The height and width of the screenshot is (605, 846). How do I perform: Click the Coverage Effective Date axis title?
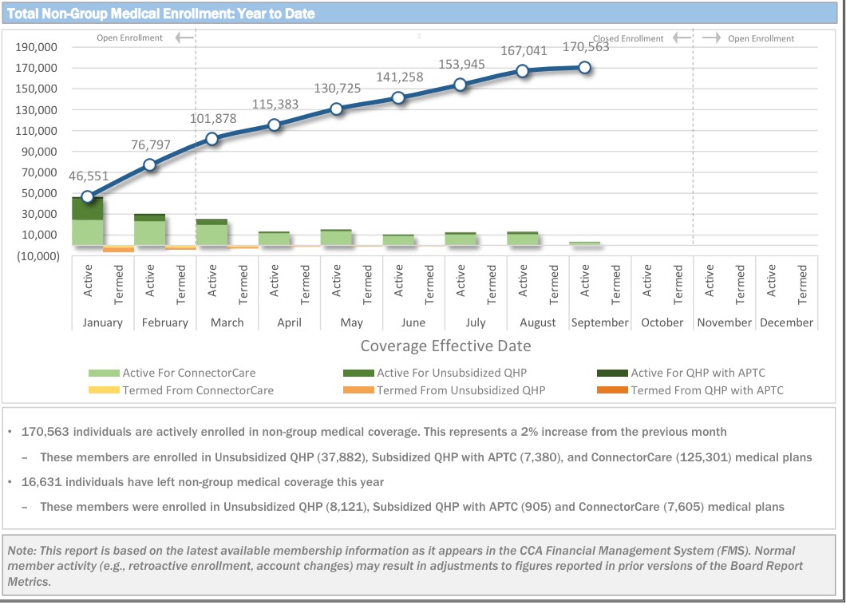(445, 346)
